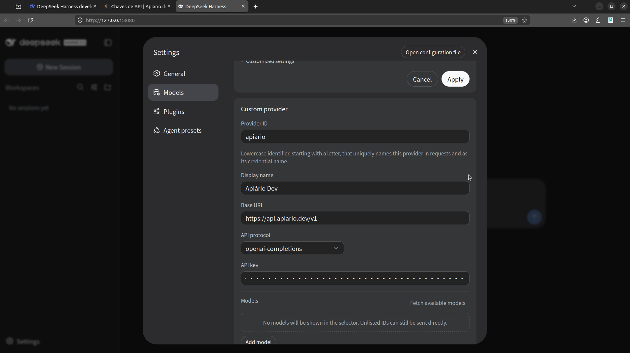The height and width of the screenshot is (353, 630).
Task: Close the Settings dialog with X
Action: tap(475, 52)
